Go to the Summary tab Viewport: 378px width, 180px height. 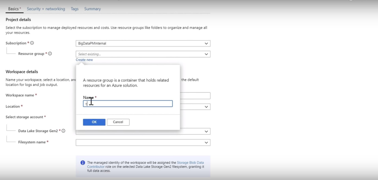92,9
